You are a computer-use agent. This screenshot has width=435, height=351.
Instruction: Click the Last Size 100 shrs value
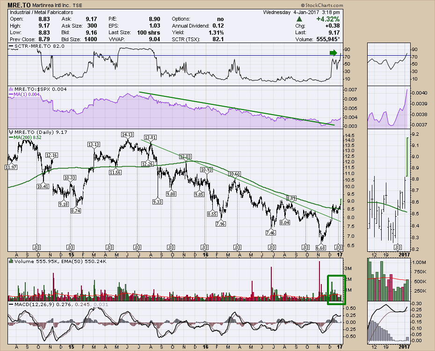(148, 32)
